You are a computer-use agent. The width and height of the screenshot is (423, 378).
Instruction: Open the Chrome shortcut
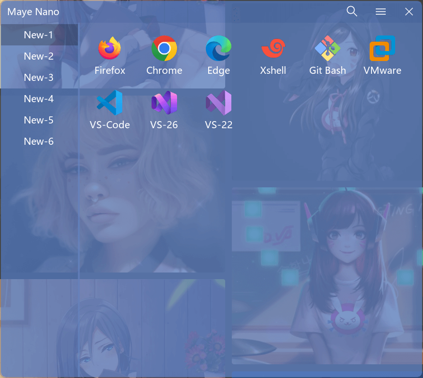click(164, 49)
